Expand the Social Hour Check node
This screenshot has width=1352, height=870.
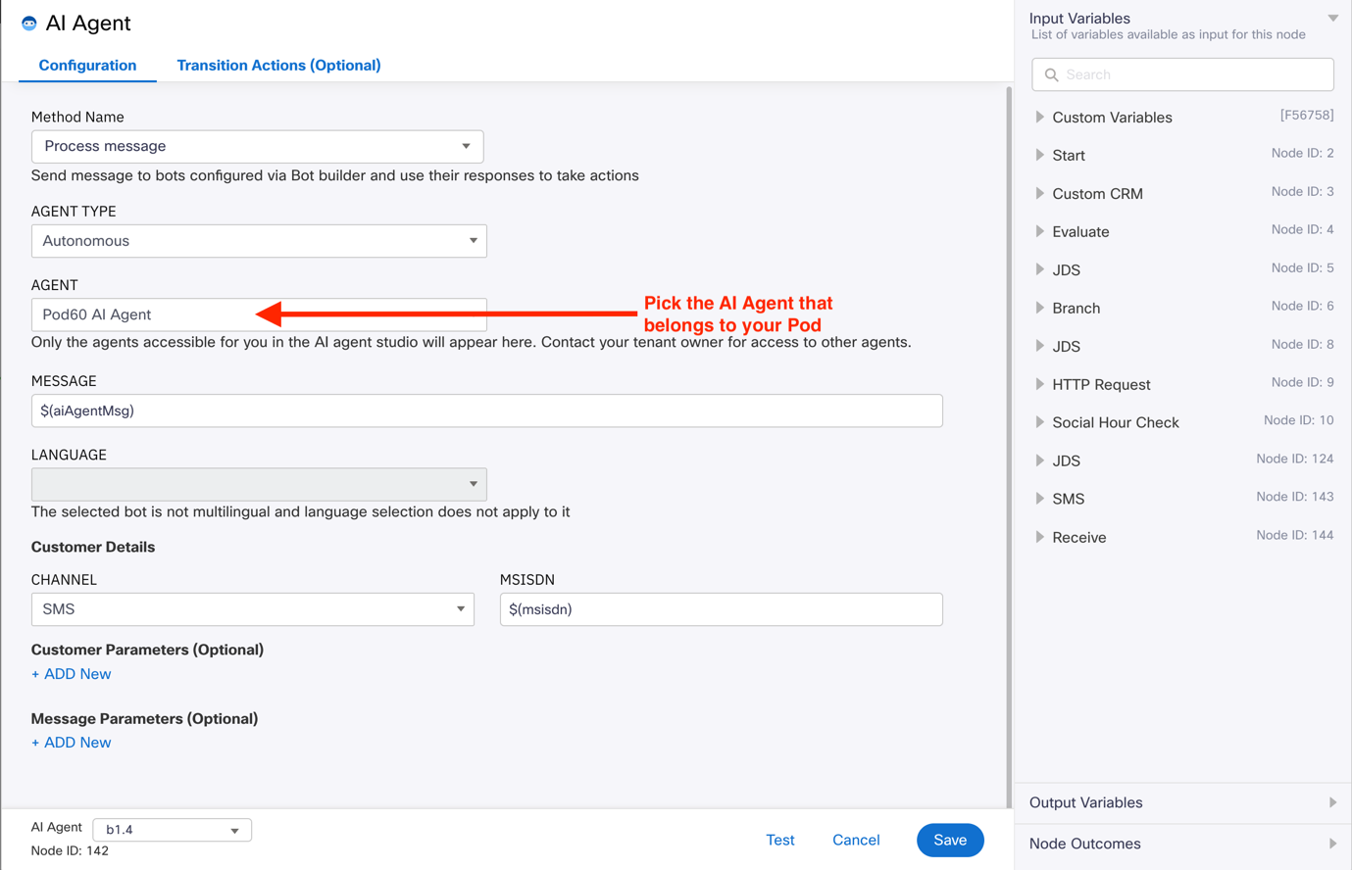click(x=1040, y=422)
